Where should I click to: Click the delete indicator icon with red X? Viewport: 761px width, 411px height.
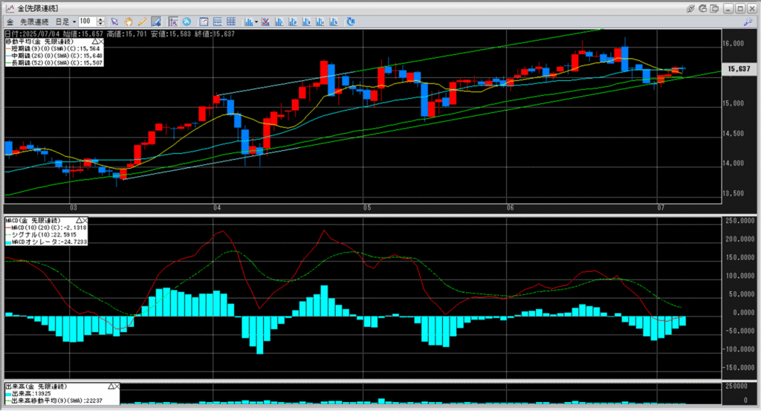point(265,22)
